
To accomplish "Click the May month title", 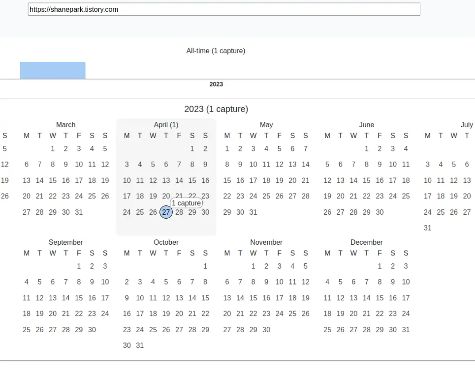I will pos(266,125).
